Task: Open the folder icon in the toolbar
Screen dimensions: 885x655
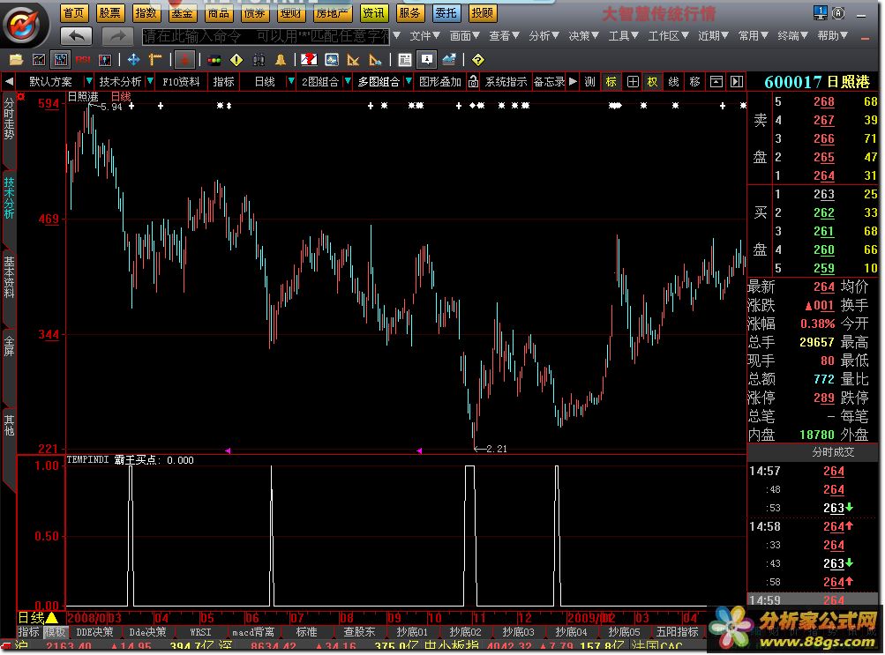Action: point(16,59)
